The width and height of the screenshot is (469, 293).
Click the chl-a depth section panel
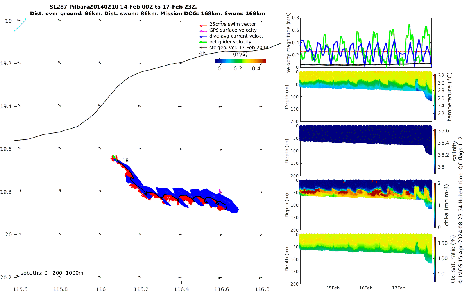[x=365, y=205]
